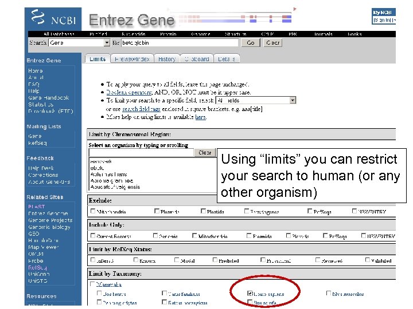Open Gene Handbook sidebar link
This screenshot has width=413, height=309.
[48, 98]
